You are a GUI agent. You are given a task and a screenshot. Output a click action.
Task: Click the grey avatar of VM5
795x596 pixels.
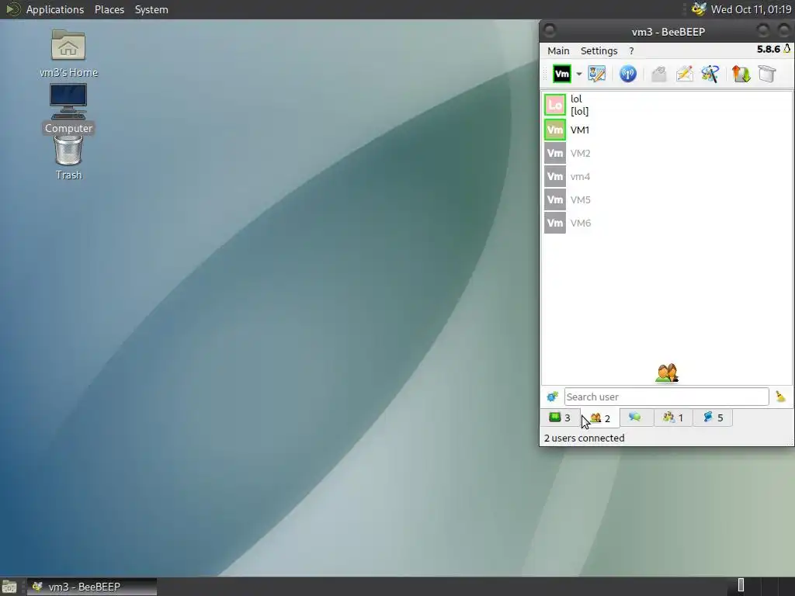pos(554,199)
